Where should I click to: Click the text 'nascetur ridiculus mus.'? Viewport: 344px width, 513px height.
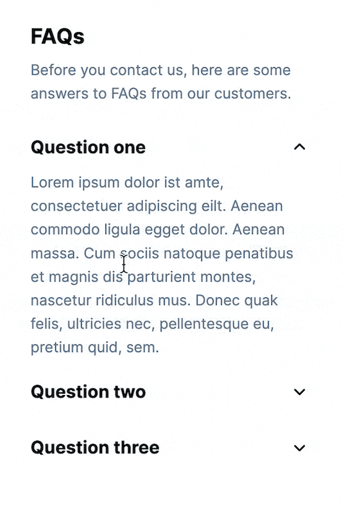coord(110,300)
